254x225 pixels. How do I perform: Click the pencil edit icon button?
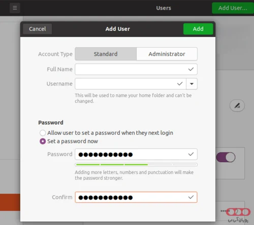point(237,106)
